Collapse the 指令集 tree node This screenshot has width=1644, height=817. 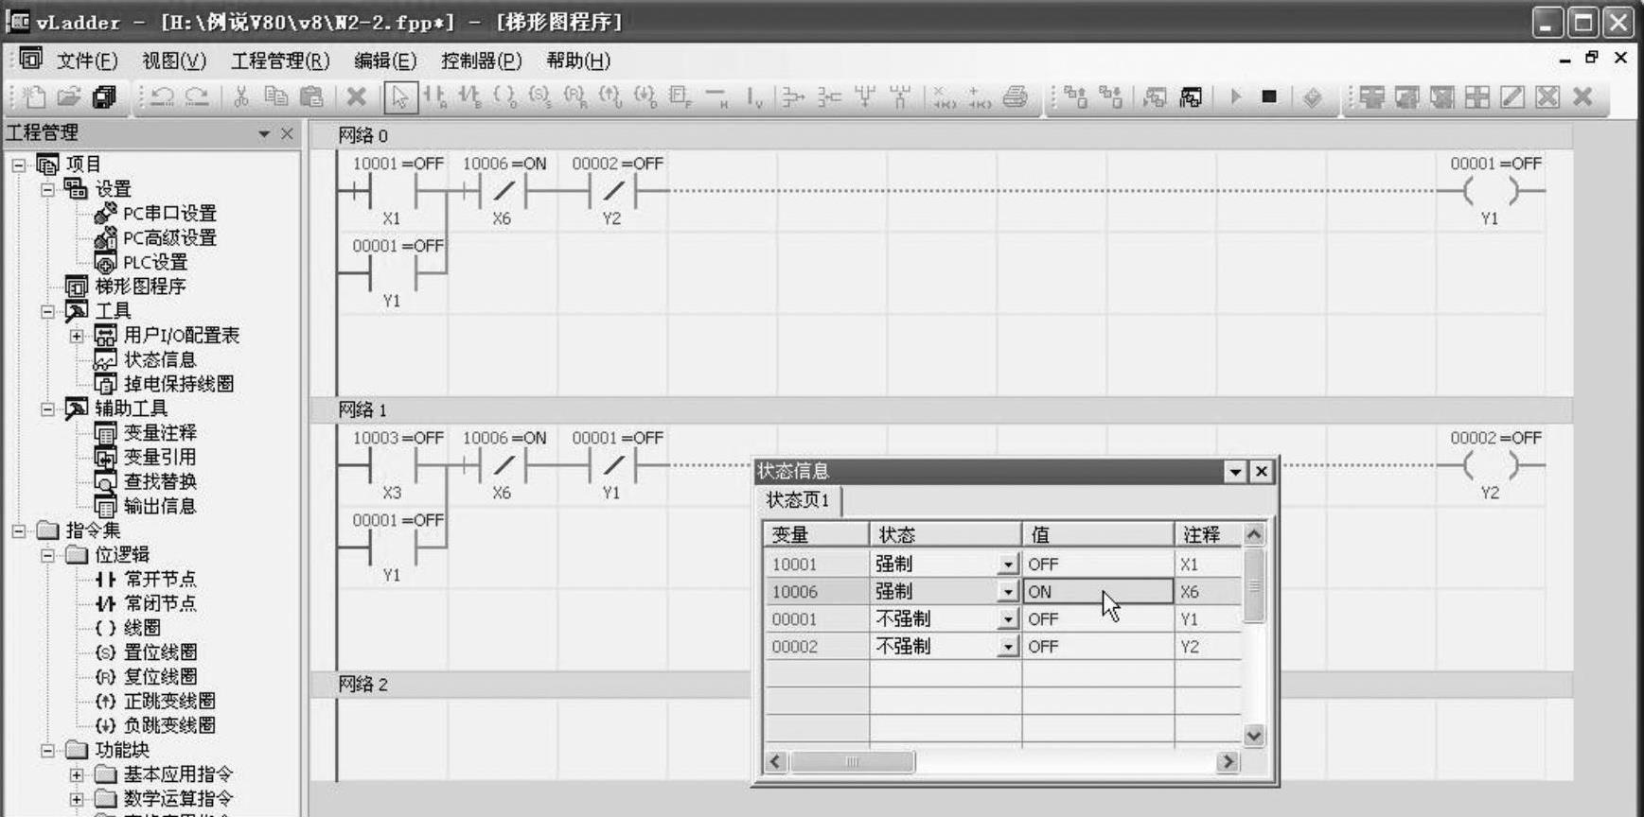pos(19,530)
